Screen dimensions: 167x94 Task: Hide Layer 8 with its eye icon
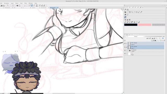125,44
